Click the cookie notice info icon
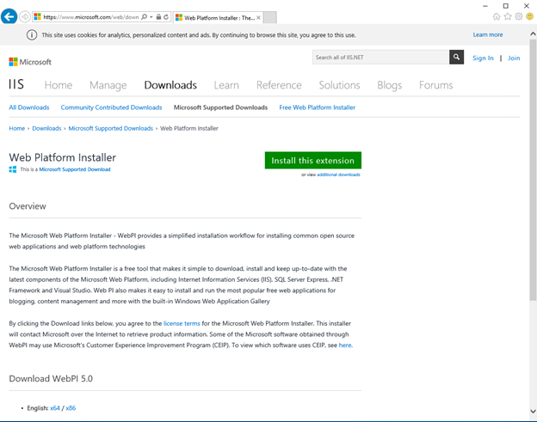Viewport: 537px width, 422px height. tap(32, 35)
